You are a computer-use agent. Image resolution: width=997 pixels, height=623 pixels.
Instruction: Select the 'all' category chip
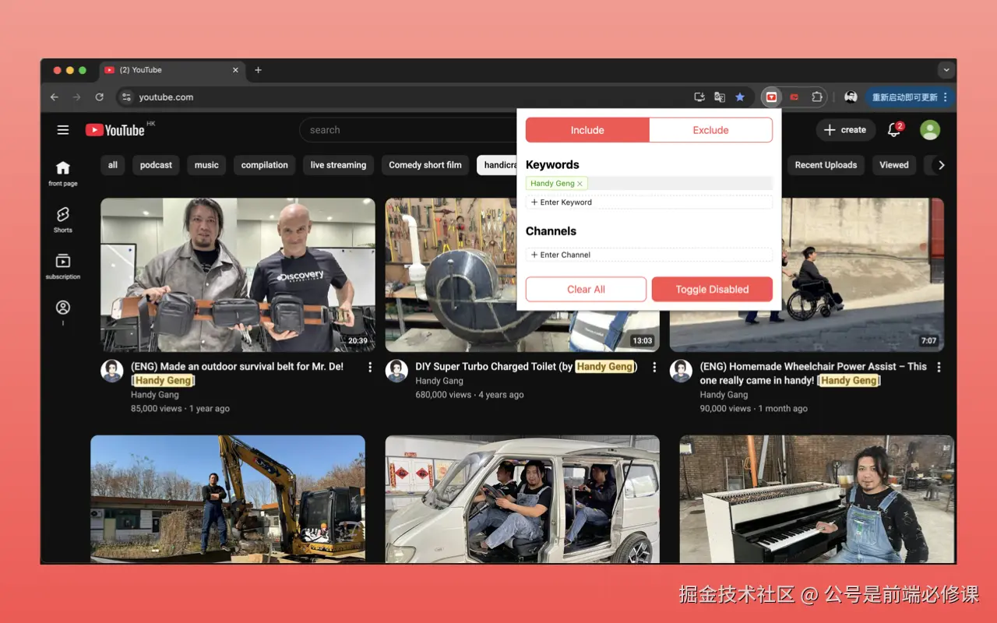[113, 165]
